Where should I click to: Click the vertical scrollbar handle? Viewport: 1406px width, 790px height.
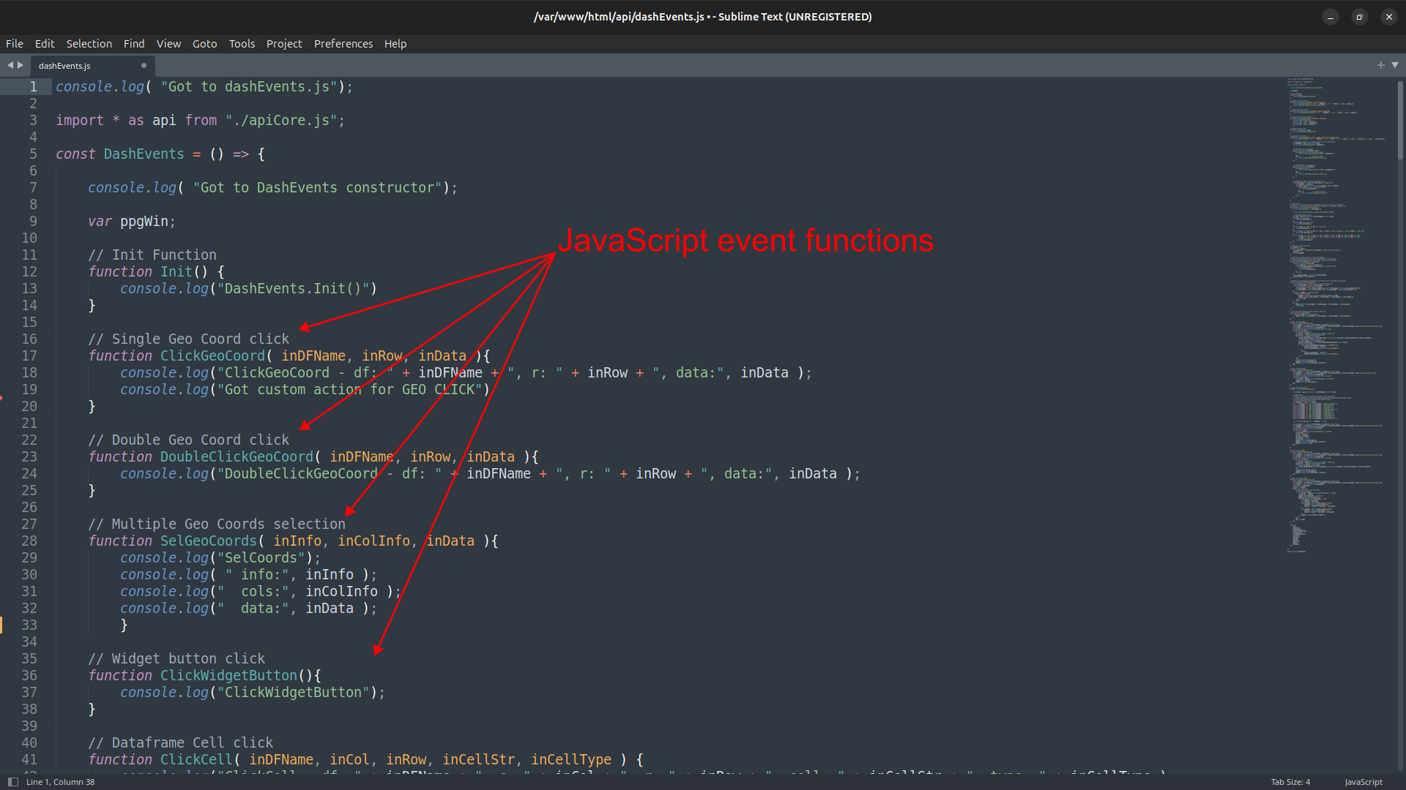pos(1400,121)
